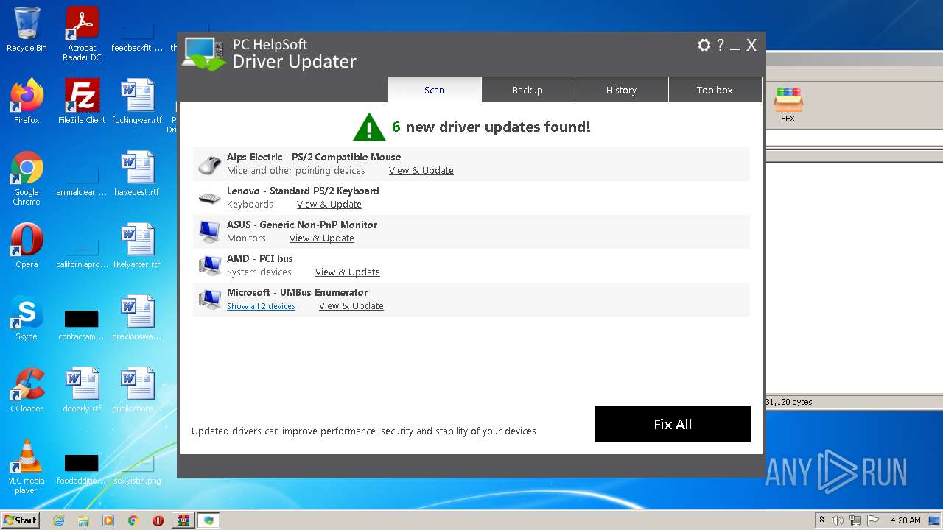Click the PC HelpSoft logo icon
Image resolution: width=943 pixels, height=530 pixels.
tap(204, 53)
